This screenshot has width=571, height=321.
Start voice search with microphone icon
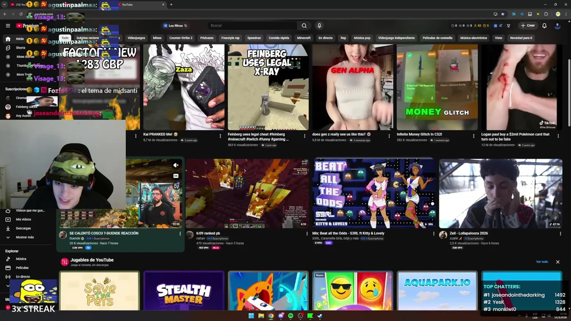pyautogui.click(x=319, y=25)
